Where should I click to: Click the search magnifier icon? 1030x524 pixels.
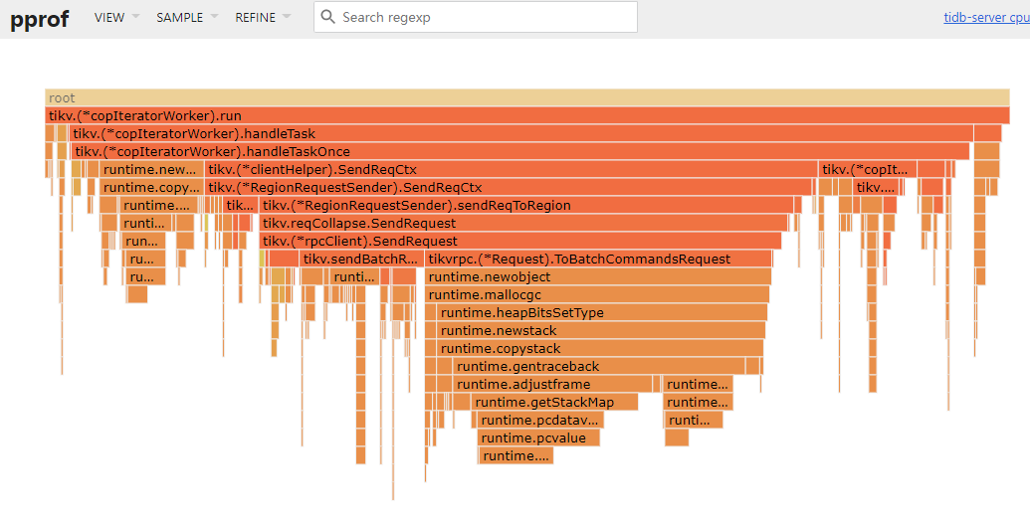328,17
